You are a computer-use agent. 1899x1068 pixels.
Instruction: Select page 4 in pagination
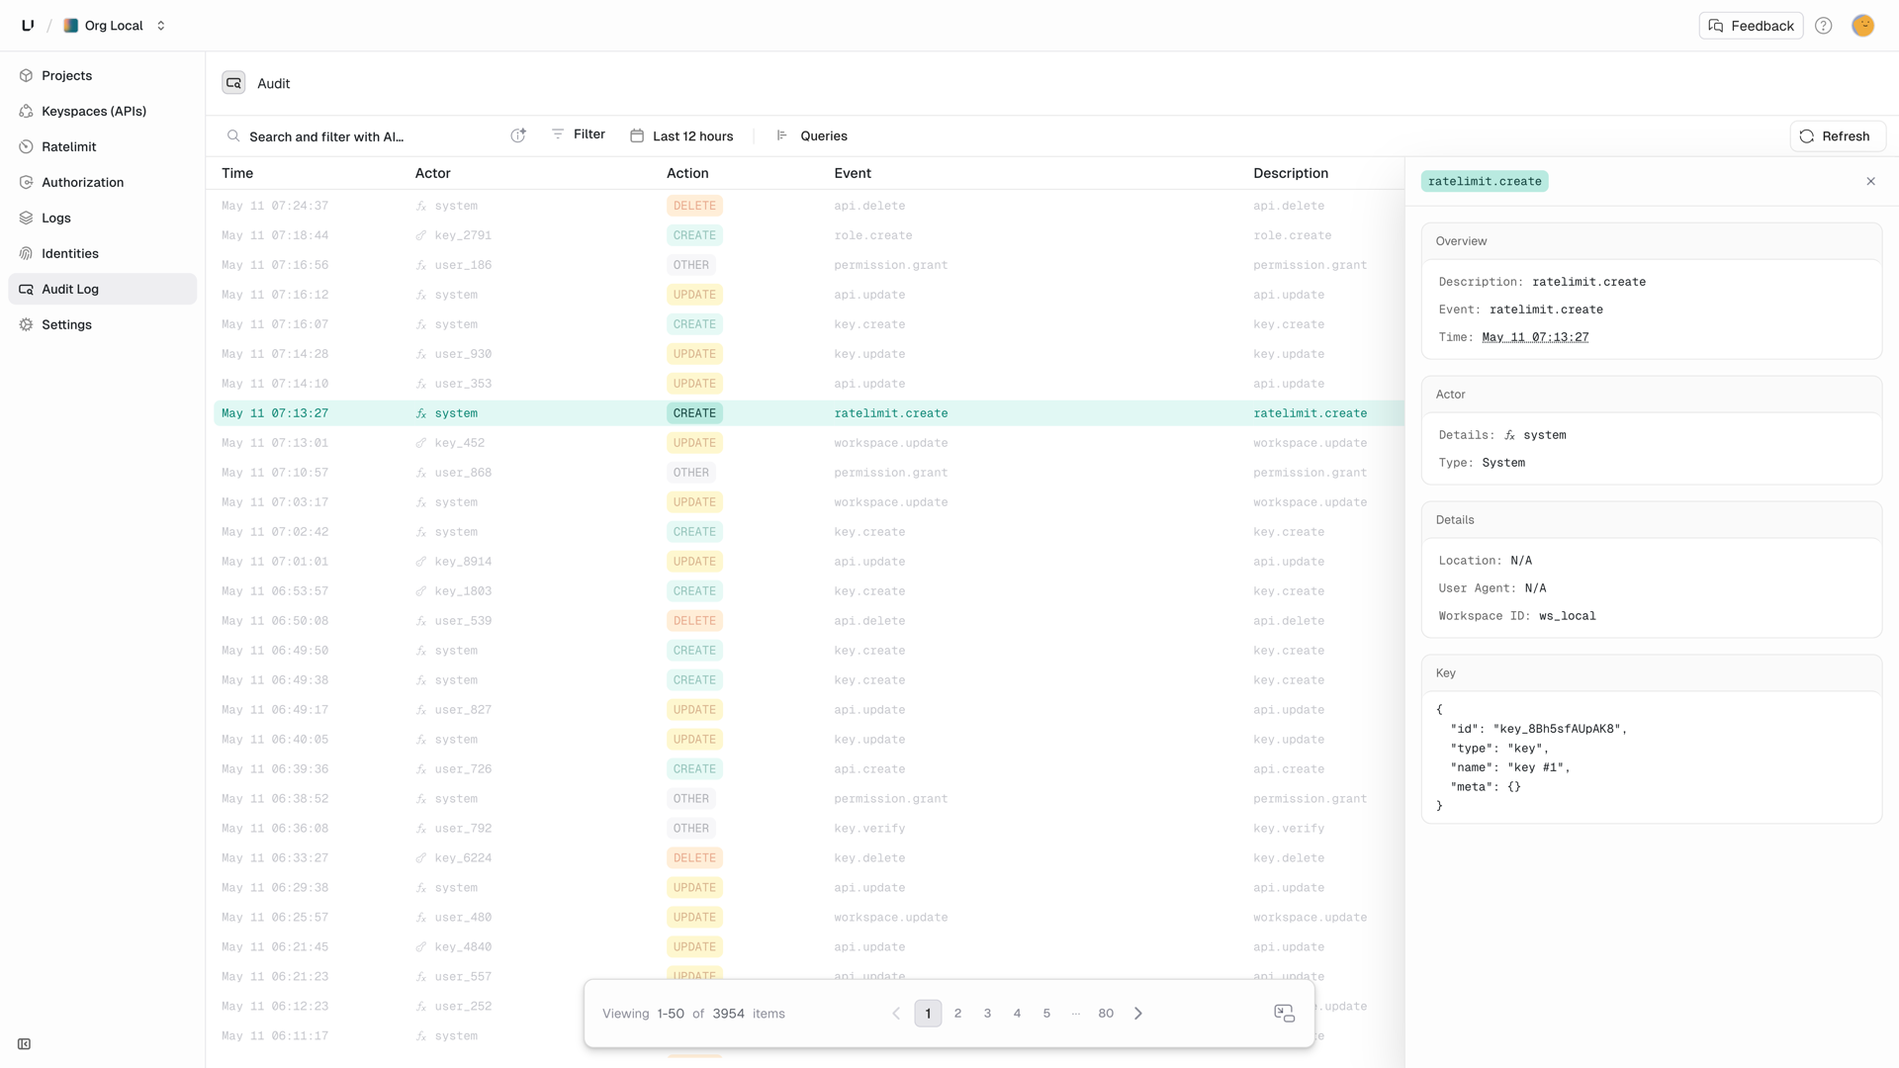pyautogui.click(x=1017, y=1014)
